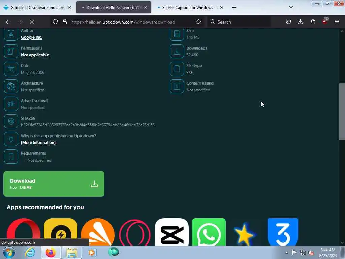List all tabs dropdown arrow

pyautogui.click(x=291, y=7)
